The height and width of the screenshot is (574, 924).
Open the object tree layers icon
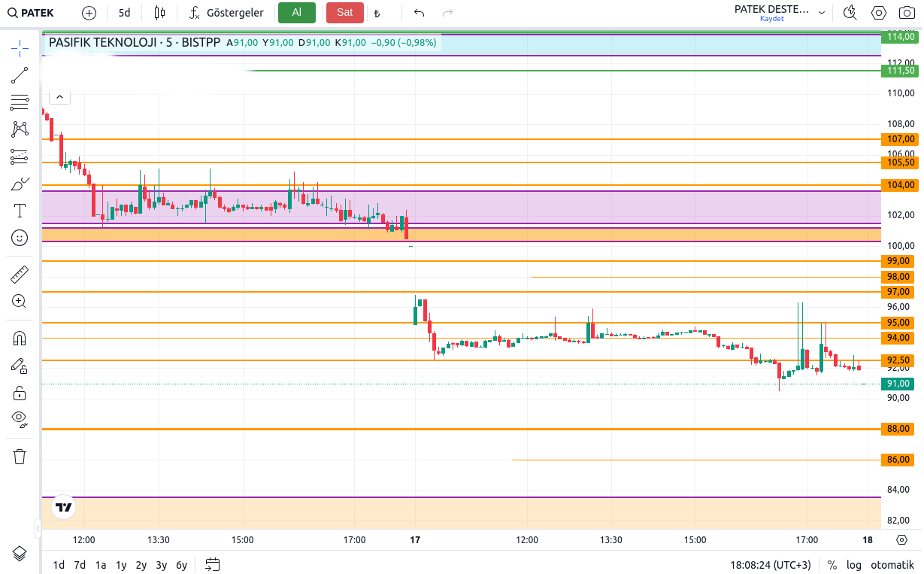(20, 554)
